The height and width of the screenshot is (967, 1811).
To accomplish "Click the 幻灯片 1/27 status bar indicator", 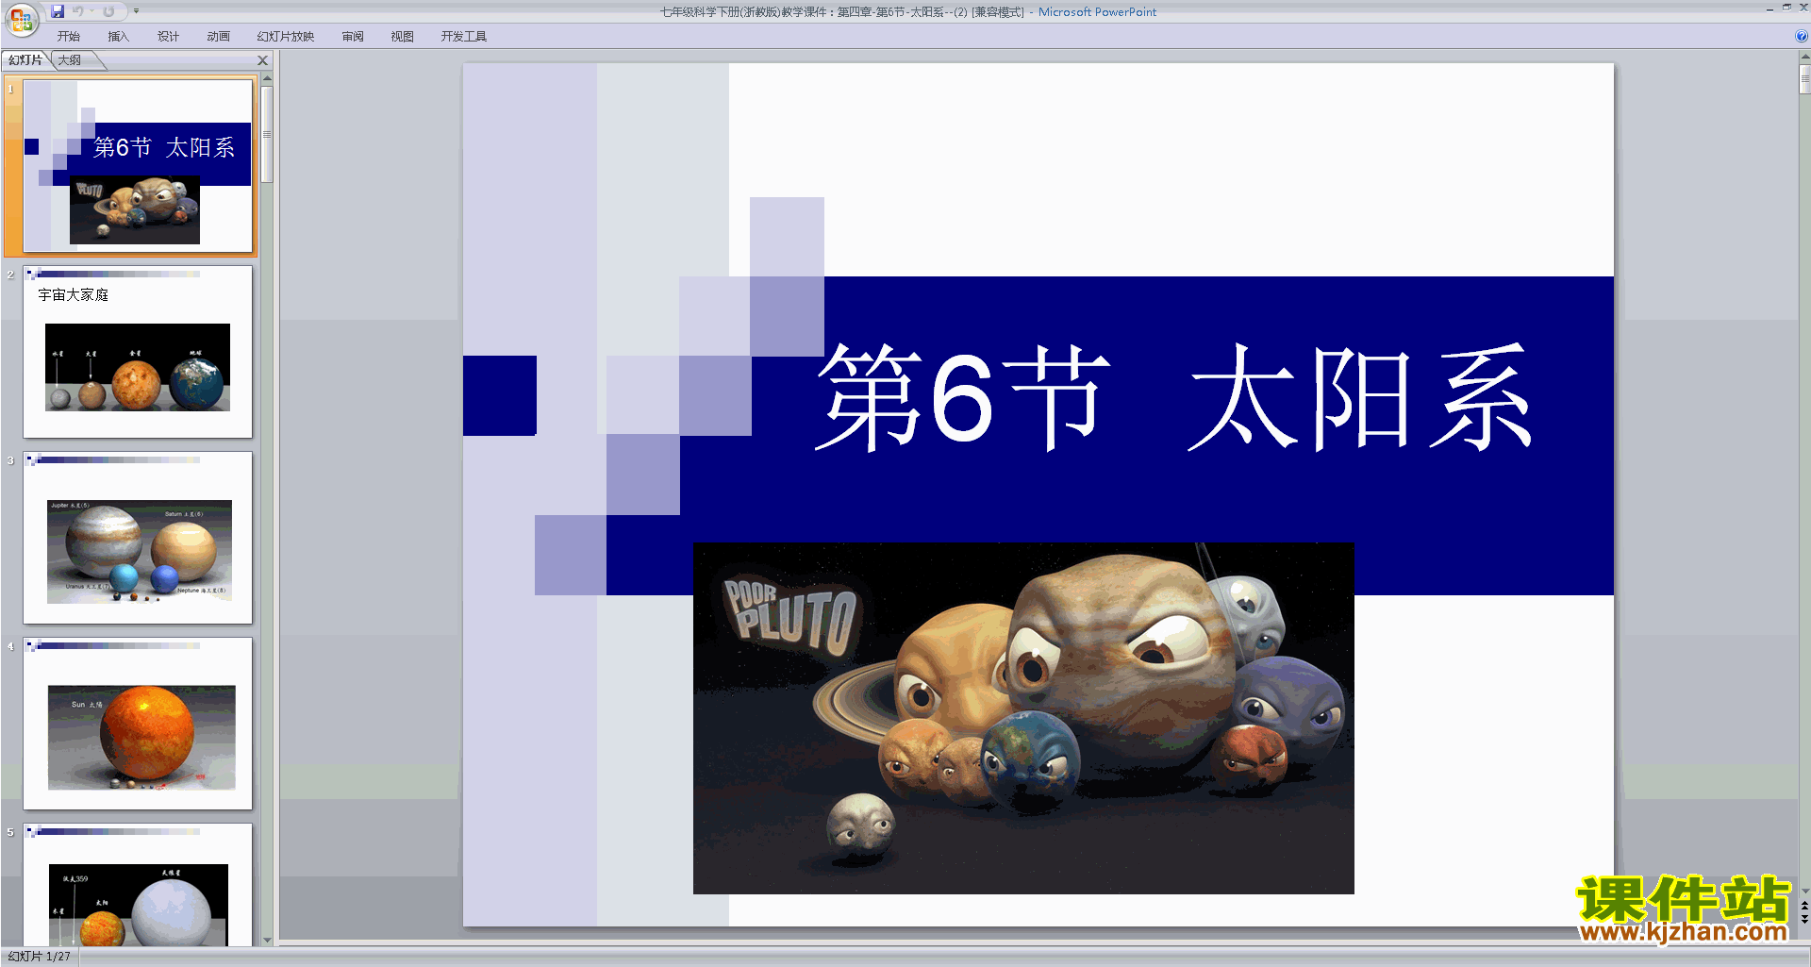I will [x=39, y=957].
